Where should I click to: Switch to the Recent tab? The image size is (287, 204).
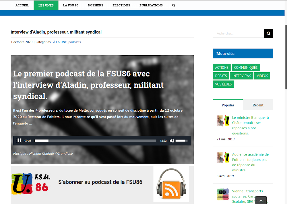tap(258, 105)
